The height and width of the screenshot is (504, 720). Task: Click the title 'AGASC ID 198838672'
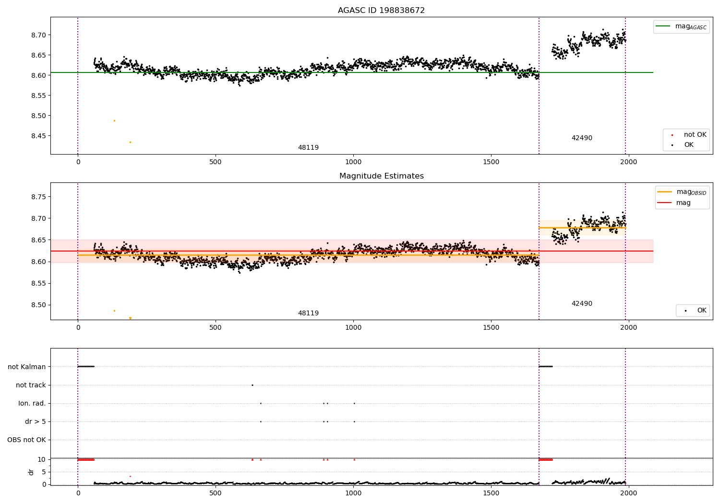[x=381, y=11]
